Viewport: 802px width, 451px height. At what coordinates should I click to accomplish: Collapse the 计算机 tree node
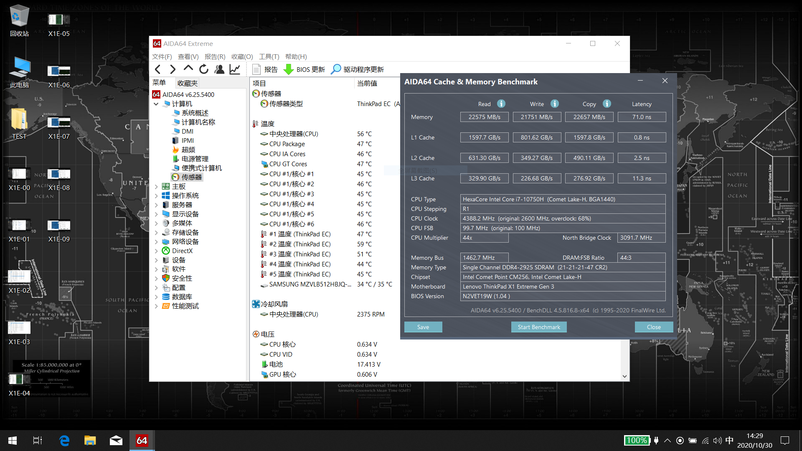click(x=156, y=104)
